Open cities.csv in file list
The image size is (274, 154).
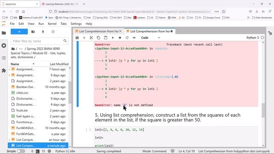point(38,93)
